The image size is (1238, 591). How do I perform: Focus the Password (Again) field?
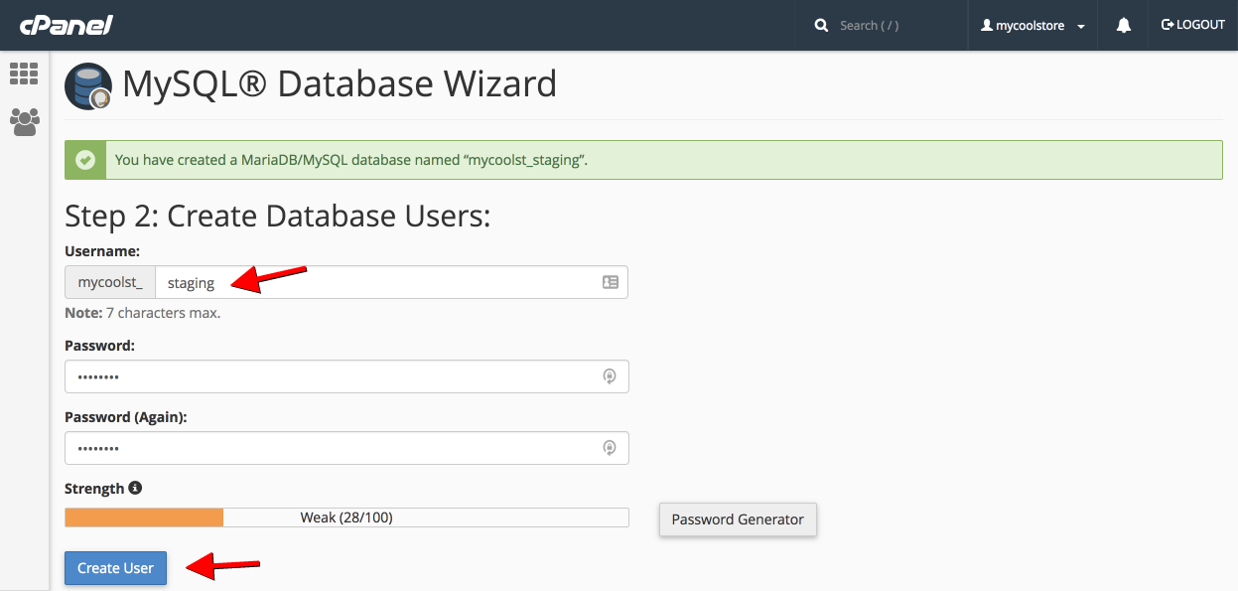[x=328, y=448]
